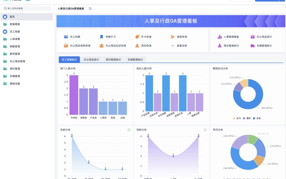Open the 员工档案 shortcut card icon

pos(66,37)
